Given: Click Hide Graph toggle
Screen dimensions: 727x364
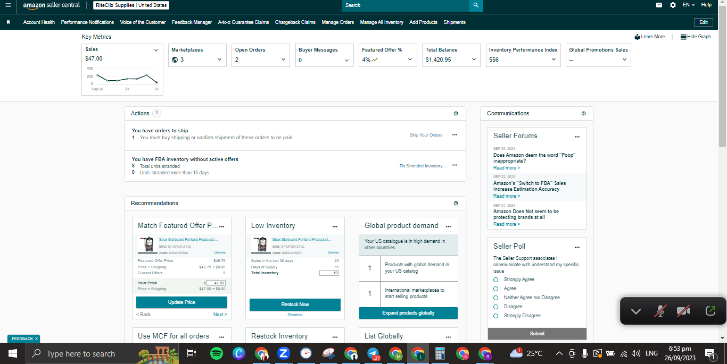Looking at the screenshot, I should point(695,37).
